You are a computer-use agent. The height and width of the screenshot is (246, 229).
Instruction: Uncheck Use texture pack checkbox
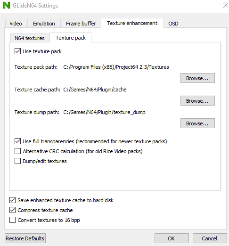point(17,51)
